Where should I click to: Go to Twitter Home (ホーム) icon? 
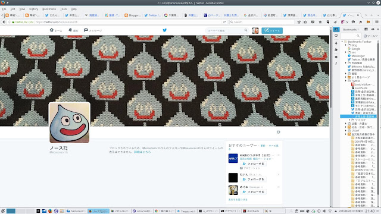(52, 30)
